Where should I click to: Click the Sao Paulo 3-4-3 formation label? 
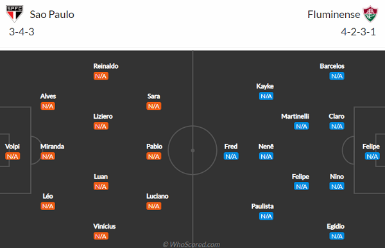(x=22, y=32)
